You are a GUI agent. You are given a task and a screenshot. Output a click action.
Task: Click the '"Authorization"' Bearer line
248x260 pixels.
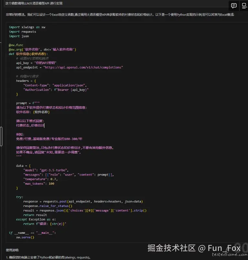pyautogui.click(x=56, y=90)
